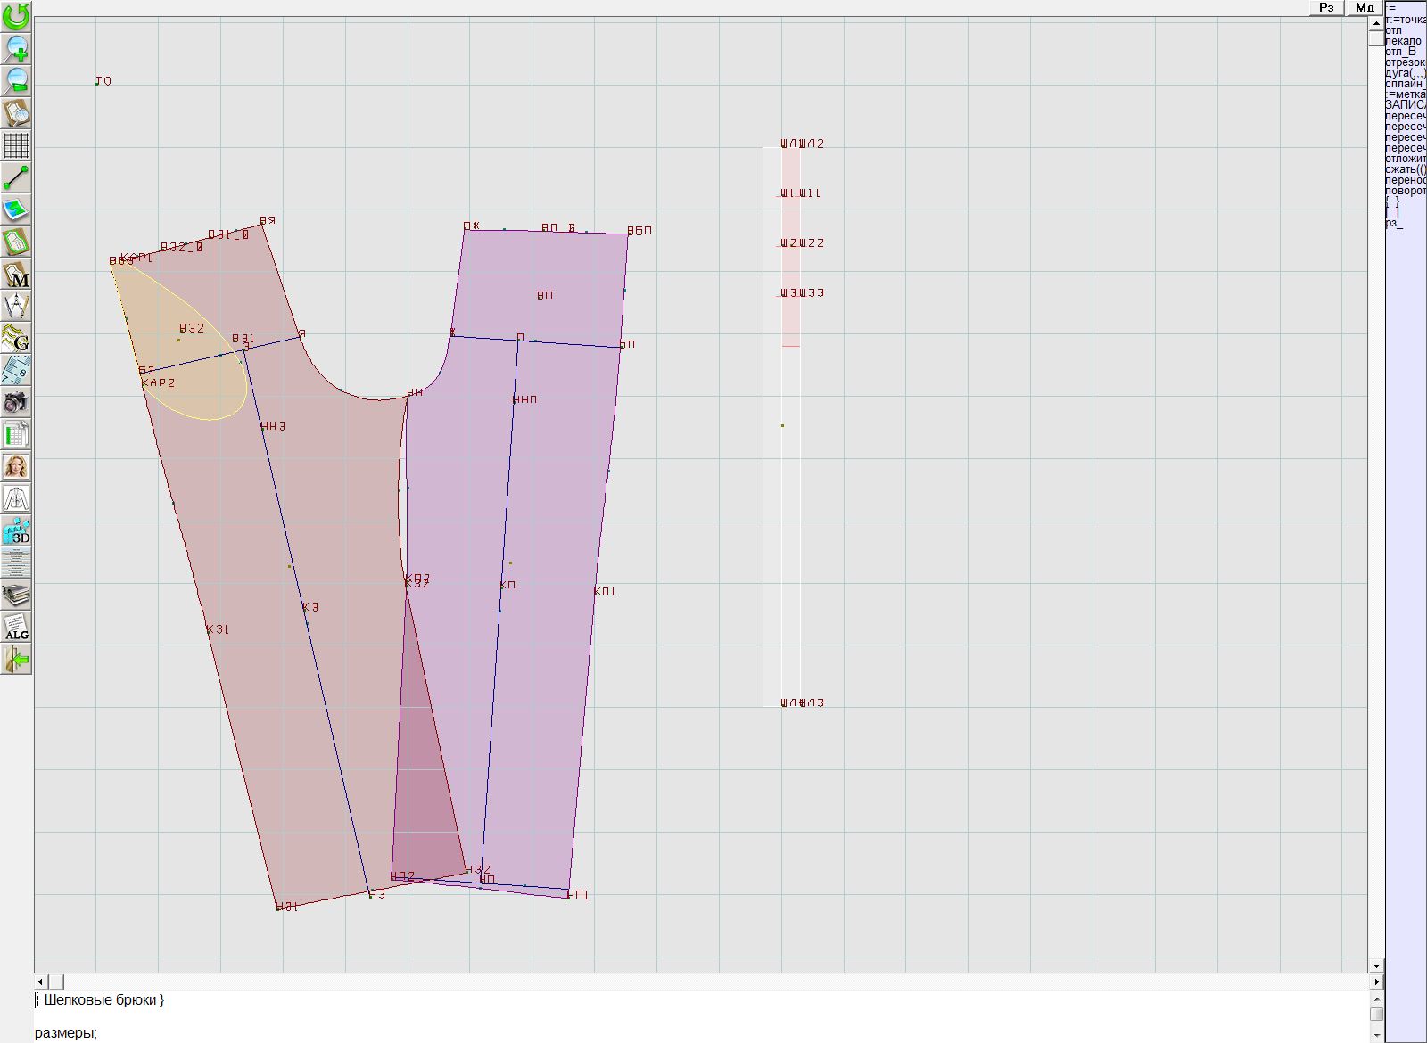Image resolution: width=1427 pixels, height=1043 pixels.
Task: Click the camera snapshot icon
Action: pyautogui.click(x=16, y=402)
